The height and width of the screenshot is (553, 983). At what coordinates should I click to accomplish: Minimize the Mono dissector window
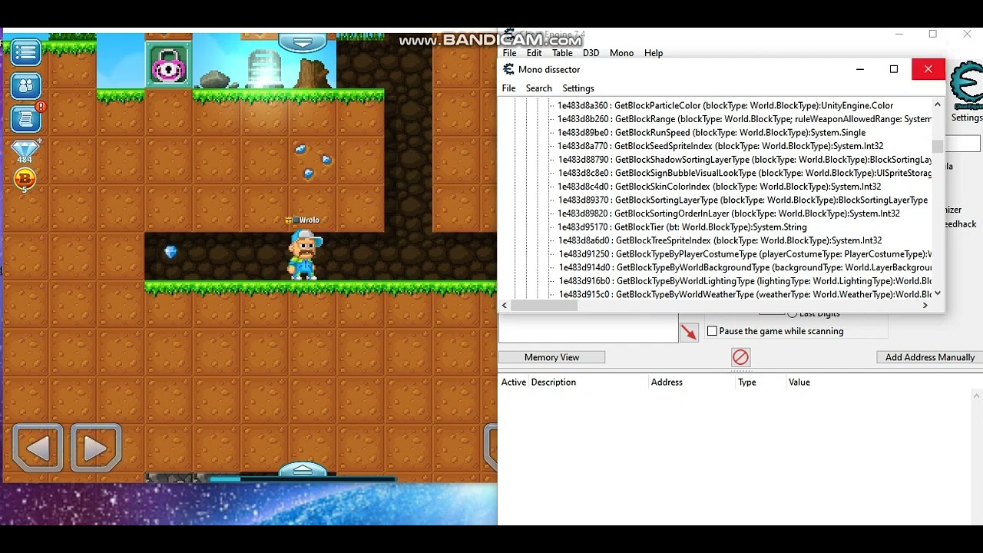click(x=860, y=69)
